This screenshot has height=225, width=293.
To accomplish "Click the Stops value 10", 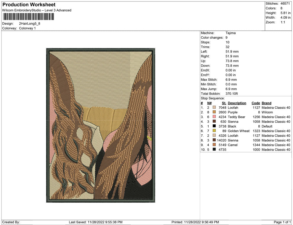I will 227,42.
